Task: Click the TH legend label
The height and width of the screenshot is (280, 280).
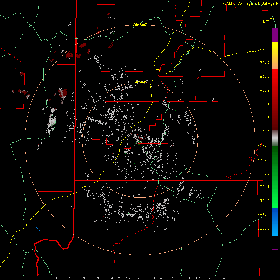Action: tap(267, 242)
